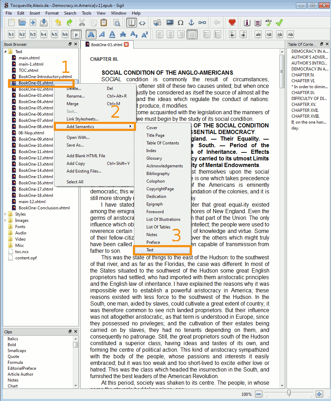Screen dimensions: 331x401
Task: Insert a hyperlink chain icon
Action: tap(202, 23)
